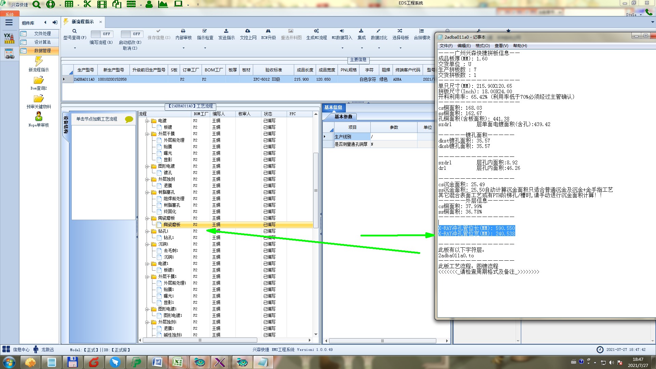Click the film strip icon in top bar
The width and height of the screenshot is (656, 369).
coord(102,4)
